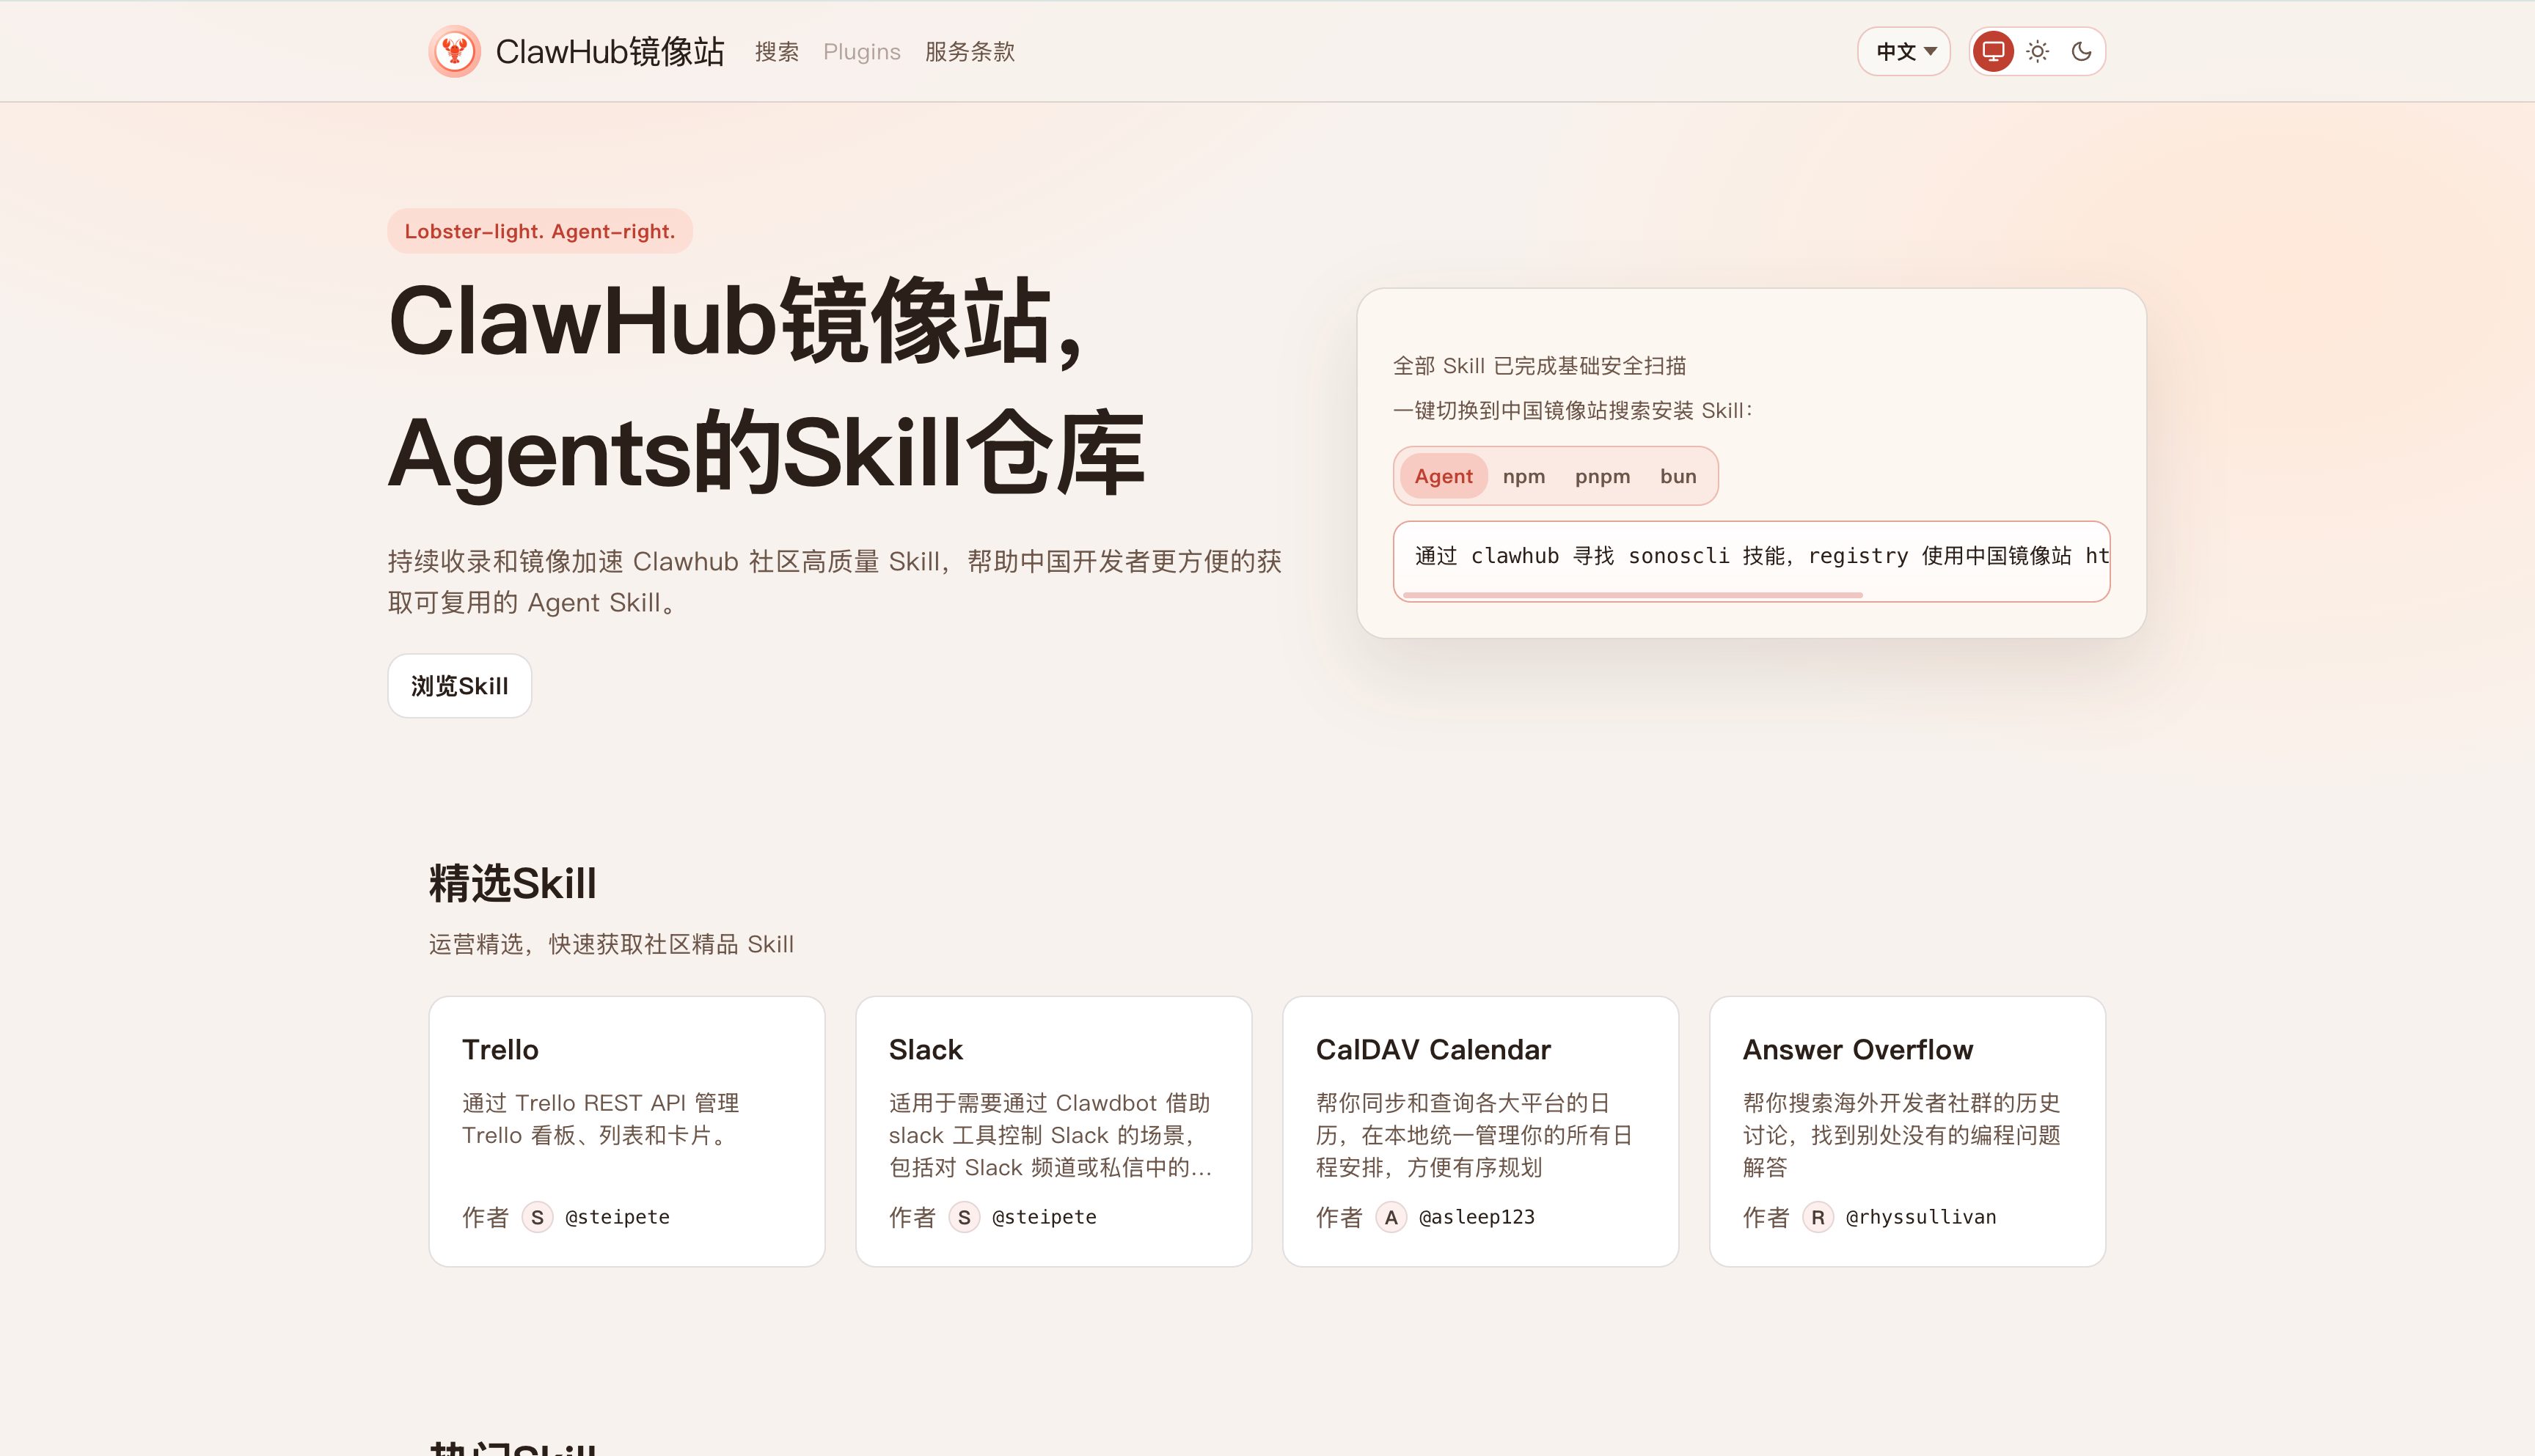
Task: Click the S avatar on Slack card
Action: click(965, 1217)
